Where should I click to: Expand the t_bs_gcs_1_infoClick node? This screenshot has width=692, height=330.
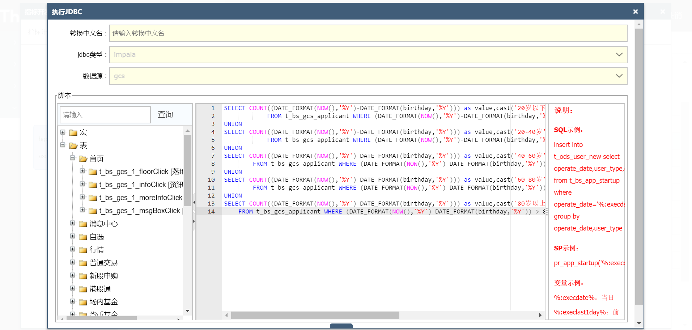[x=82, y=184]
